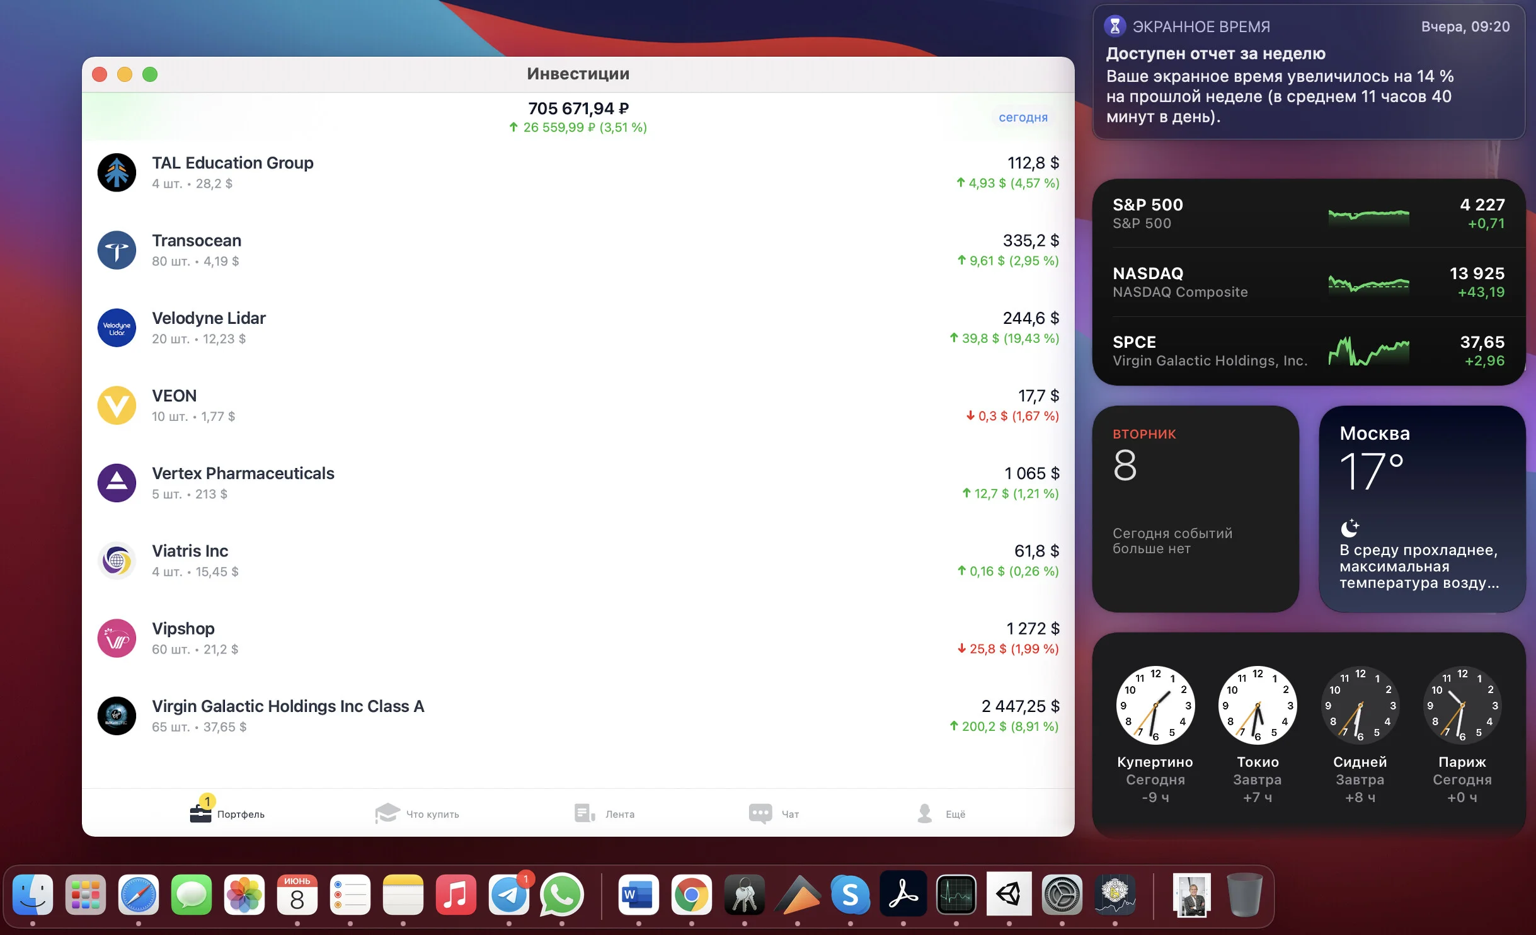Image resolution: width=1536 pixels, height=935 pixels.
Task: Go to the Лента tab
Action: click(604, 813)
